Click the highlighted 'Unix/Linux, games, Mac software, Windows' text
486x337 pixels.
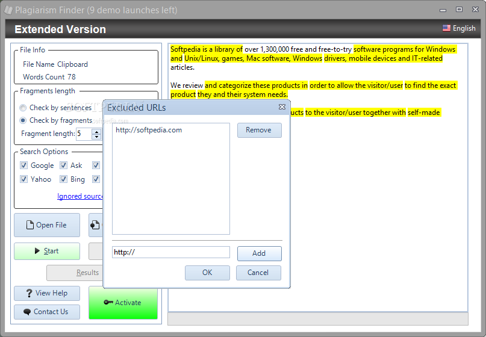tap(253, 58)
